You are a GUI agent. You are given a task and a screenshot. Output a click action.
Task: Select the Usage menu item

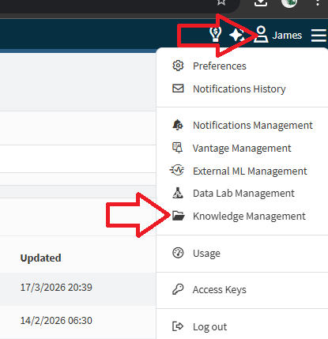[x=206, y=254]
